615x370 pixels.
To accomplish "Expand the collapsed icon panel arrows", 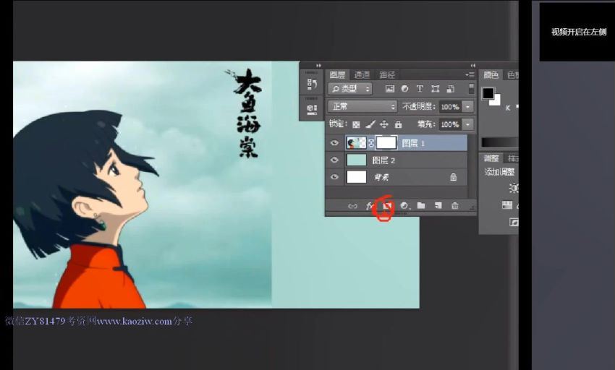I will [x=318, y=66].
